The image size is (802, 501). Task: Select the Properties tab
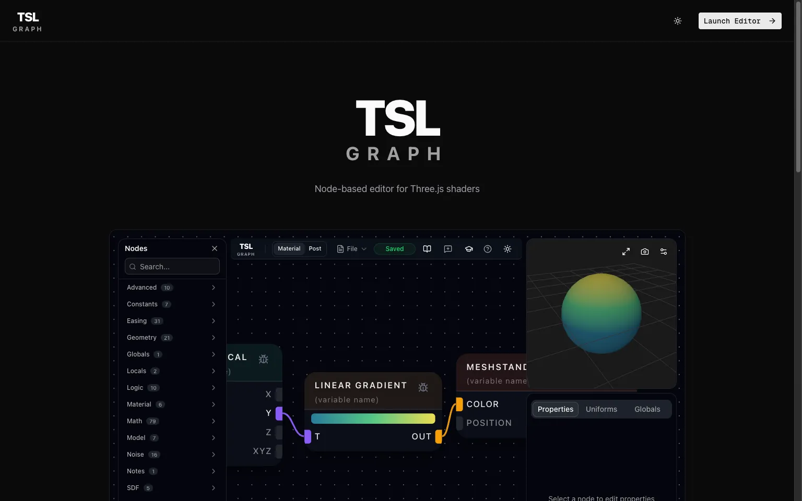(x=556, y=409)
